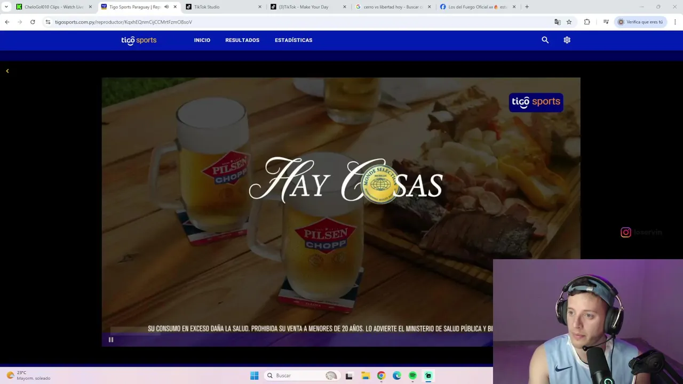
Task: Open media control icon in toolbar
Action: point(606,22)
